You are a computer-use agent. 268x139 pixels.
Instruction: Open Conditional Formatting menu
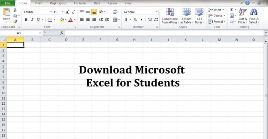[x=170, y=16]
